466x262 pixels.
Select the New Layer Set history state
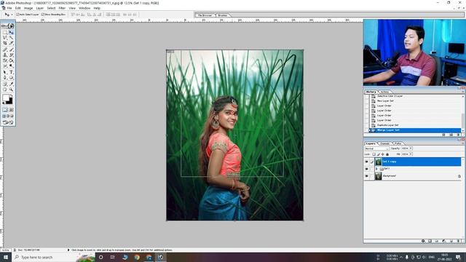(x=414, y=101)
